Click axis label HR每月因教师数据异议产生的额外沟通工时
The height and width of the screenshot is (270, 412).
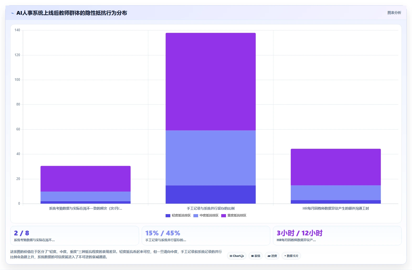336,208
